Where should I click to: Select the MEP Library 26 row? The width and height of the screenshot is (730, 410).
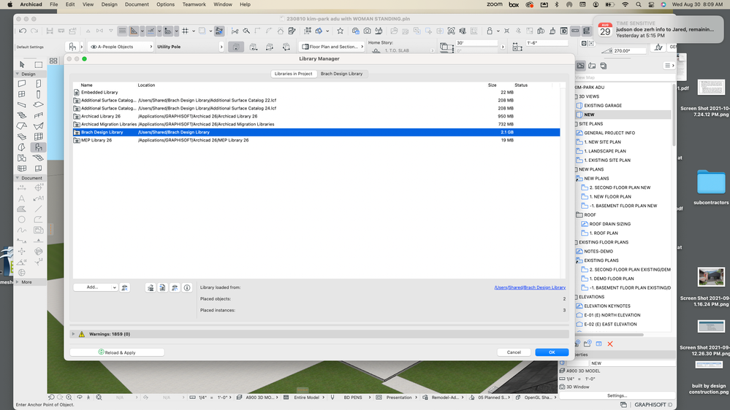point(316,140)
